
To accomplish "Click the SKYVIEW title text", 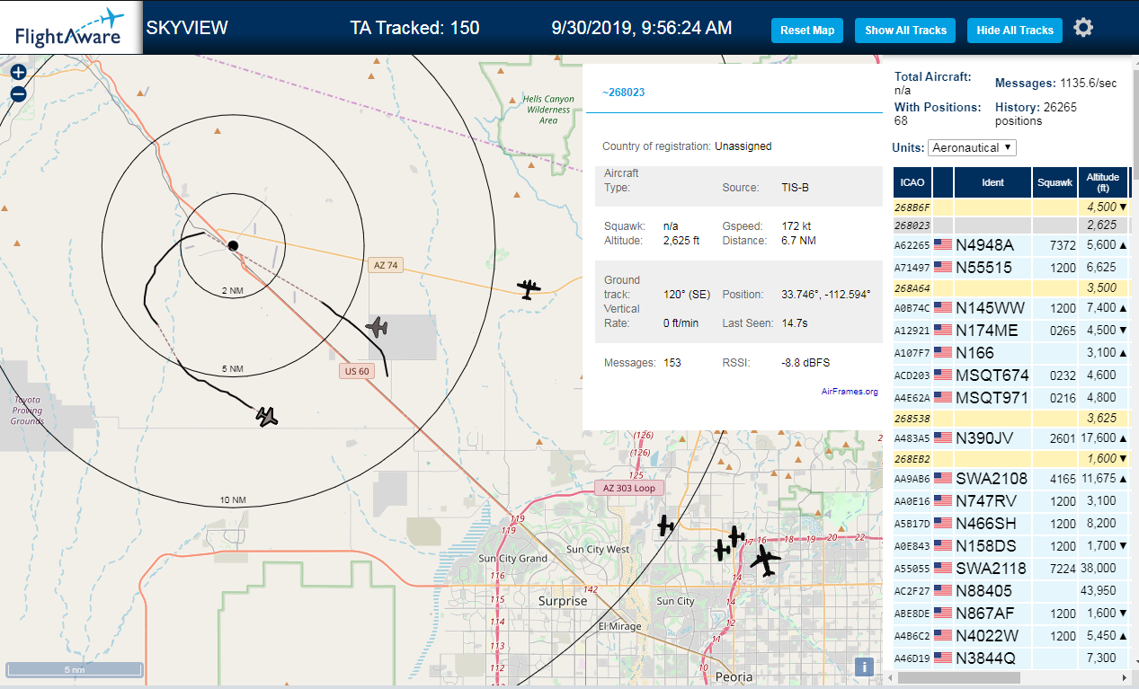I will [187, 28].
